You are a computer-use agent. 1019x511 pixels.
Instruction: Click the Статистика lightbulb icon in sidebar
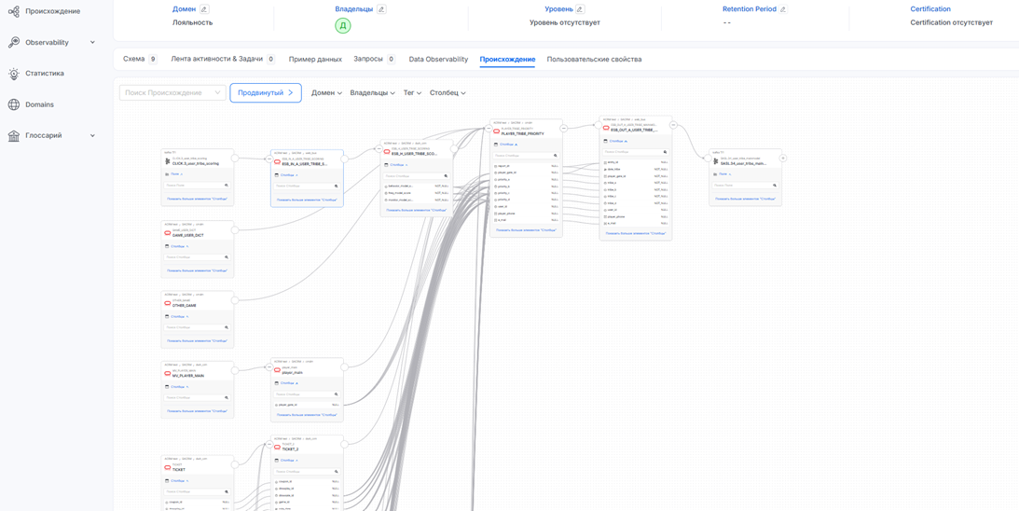tap(14, 74)
